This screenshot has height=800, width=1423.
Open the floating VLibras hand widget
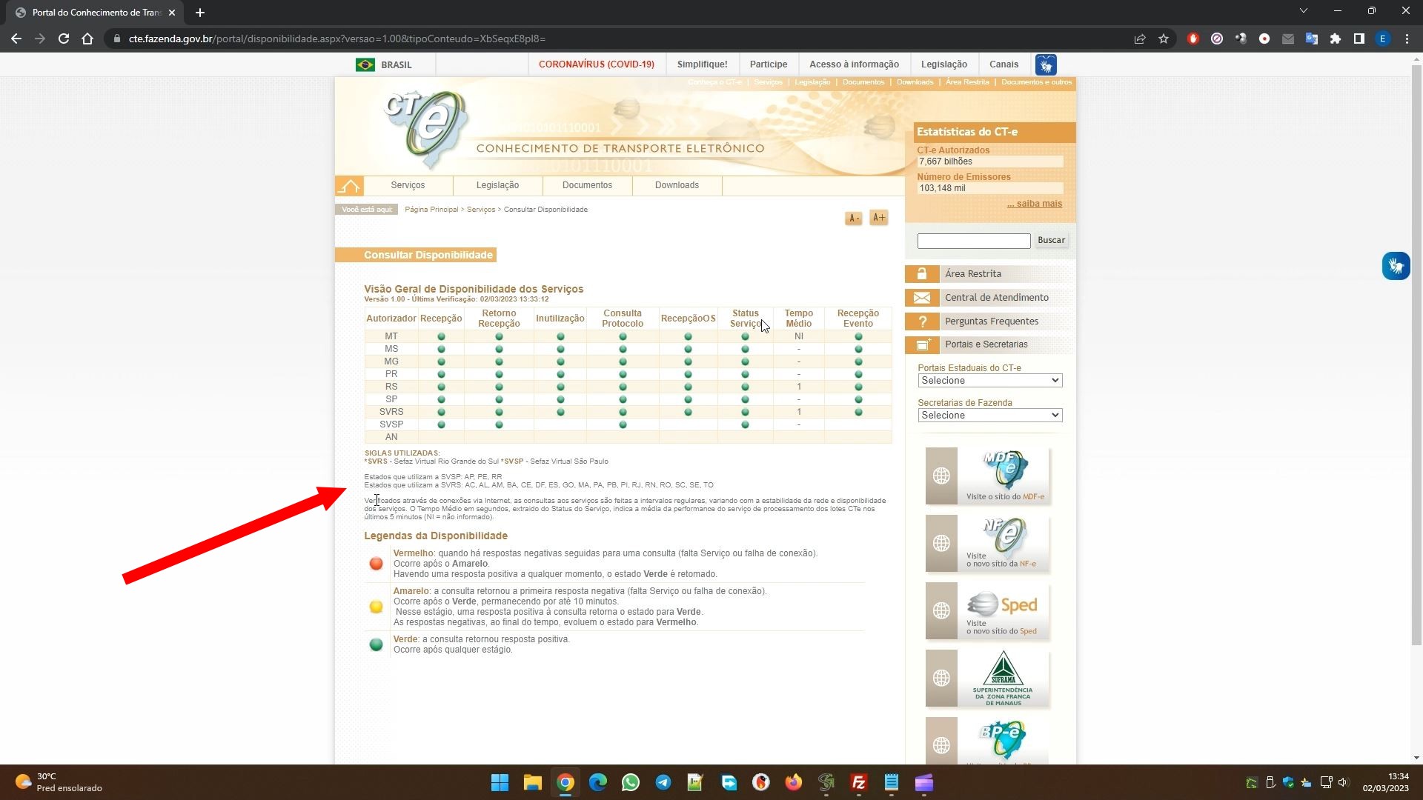click(1396, 266)
